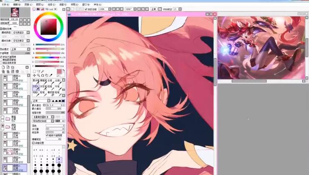Show the scratchpad panel icon
309x175 pixels.
pos(56,9)
